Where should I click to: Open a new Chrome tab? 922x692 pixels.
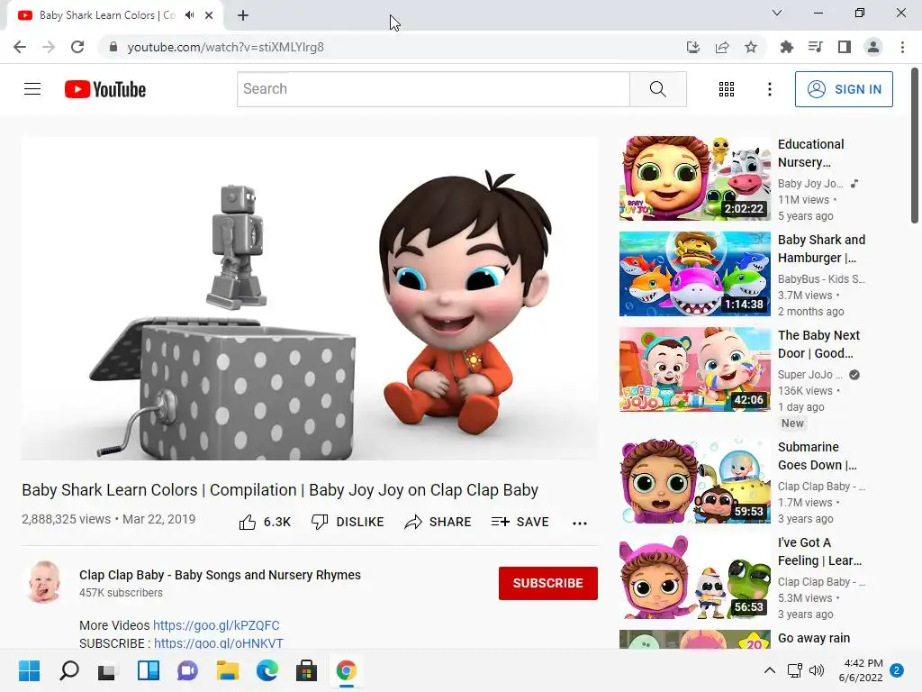[243, 15]
